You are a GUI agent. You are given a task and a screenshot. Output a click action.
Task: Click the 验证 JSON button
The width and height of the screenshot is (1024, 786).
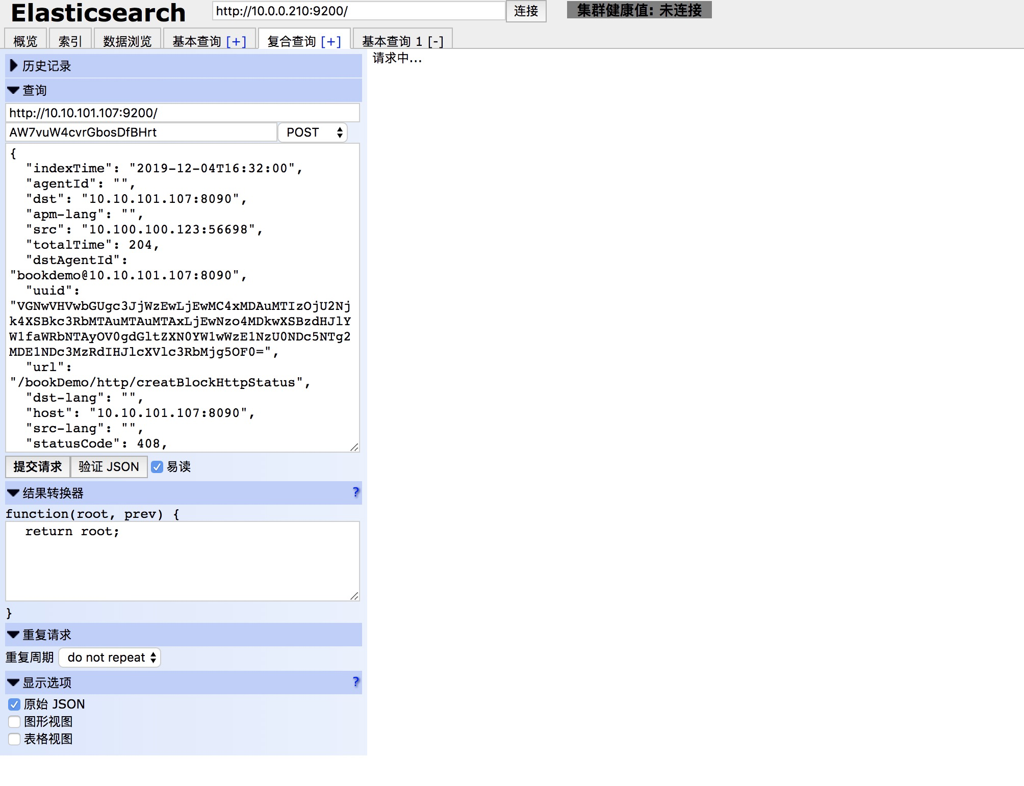click(x=109, y=466)
